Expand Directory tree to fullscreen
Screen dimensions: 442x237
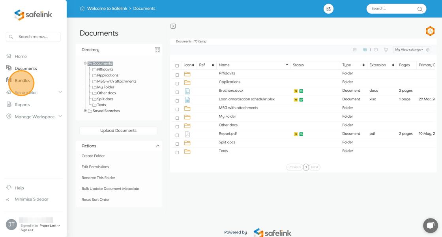pos(157,50)
